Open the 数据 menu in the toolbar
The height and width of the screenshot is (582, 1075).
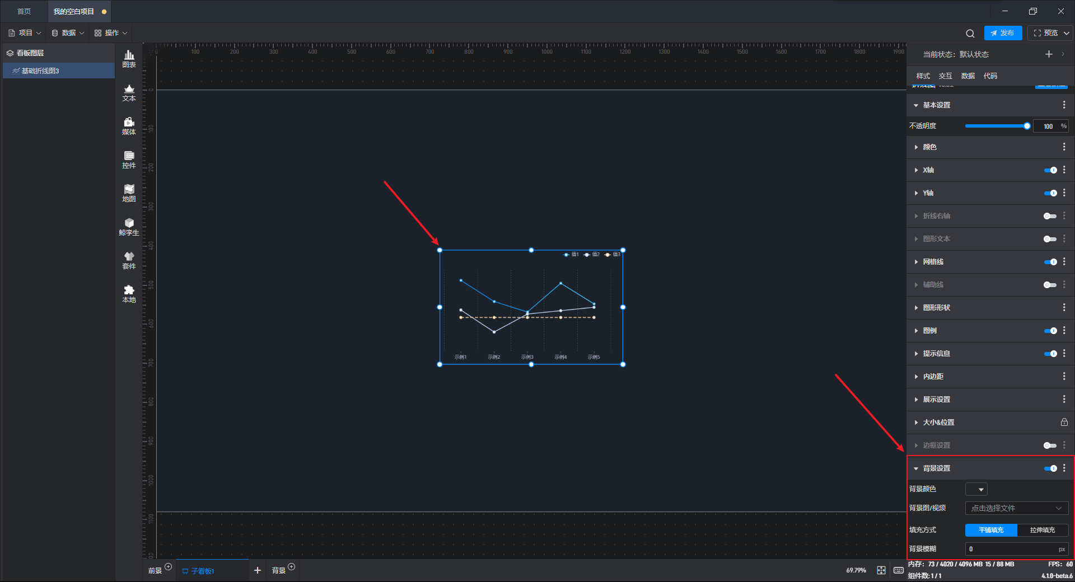coord(68,33)
